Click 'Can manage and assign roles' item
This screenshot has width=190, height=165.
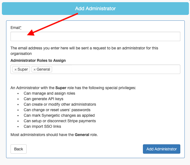(49, 93)
